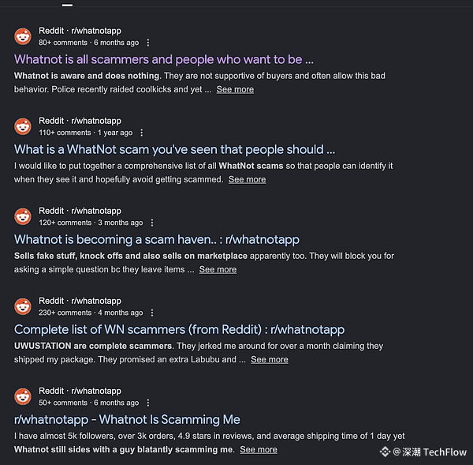
Task: Open "What is a WhatNot scam you've seen" link
Action: tap(174, 149)
